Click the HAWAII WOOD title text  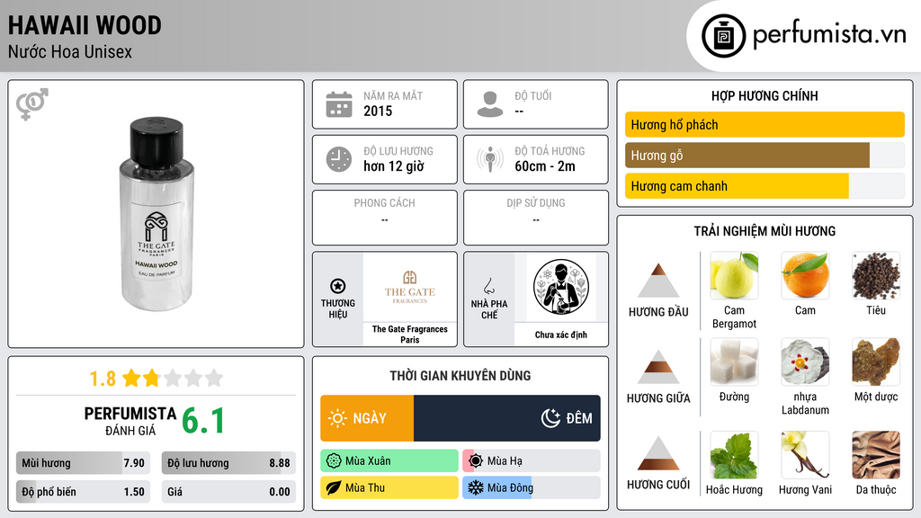coord(85,25)
